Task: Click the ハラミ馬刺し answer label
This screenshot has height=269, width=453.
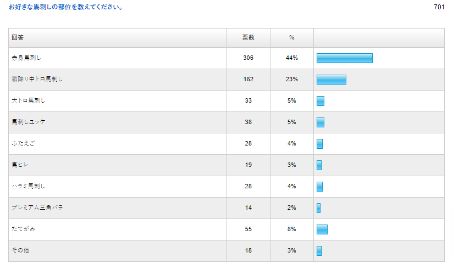Action: [x=29, y=187]
